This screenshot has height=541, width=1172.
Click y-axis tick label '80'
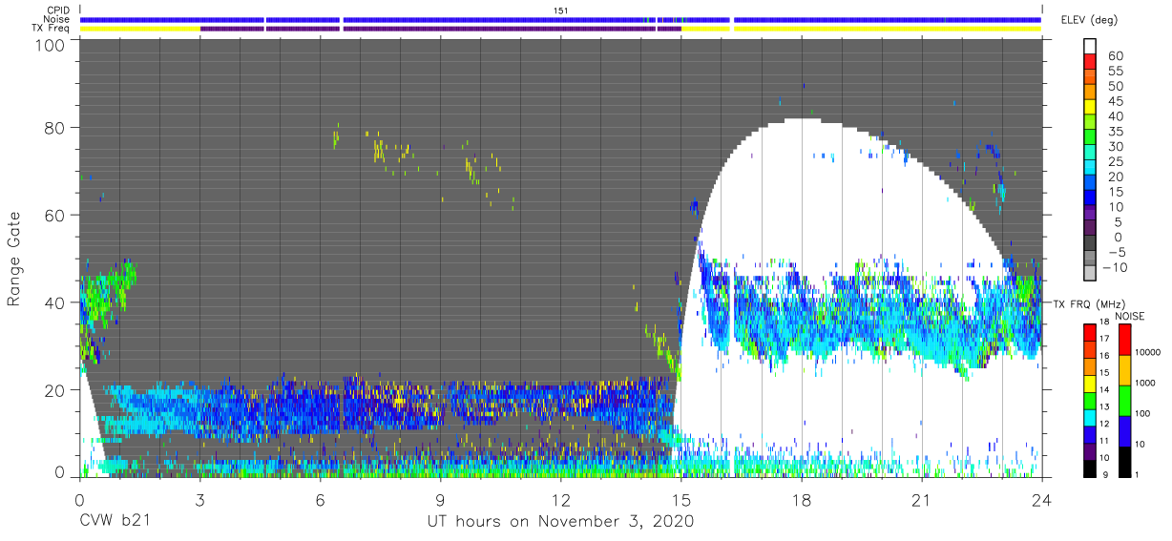pyautogui.click(x=56, y=128)
